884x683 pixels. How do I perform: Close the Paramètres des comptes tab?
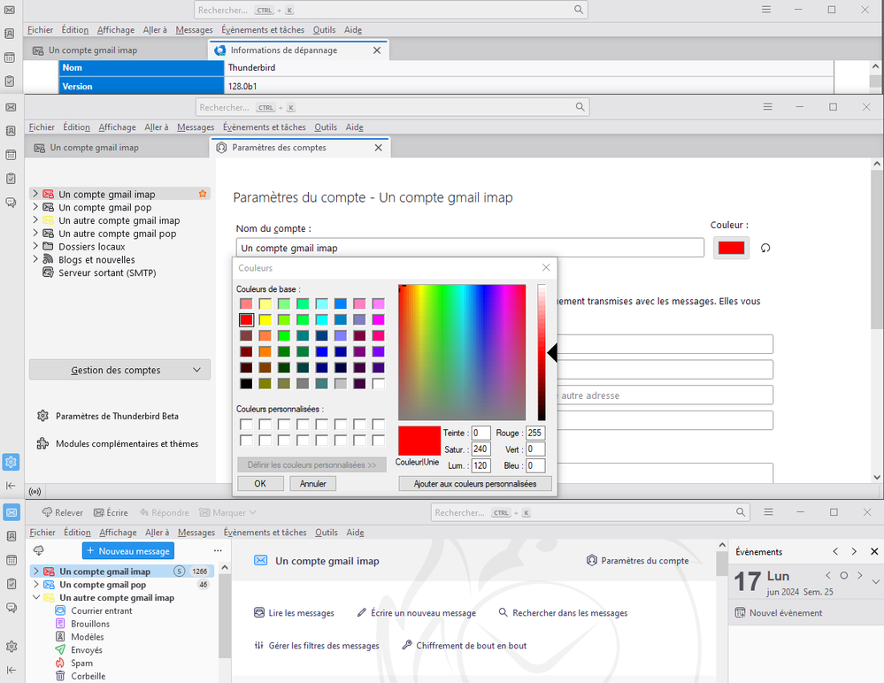point(379,148)
